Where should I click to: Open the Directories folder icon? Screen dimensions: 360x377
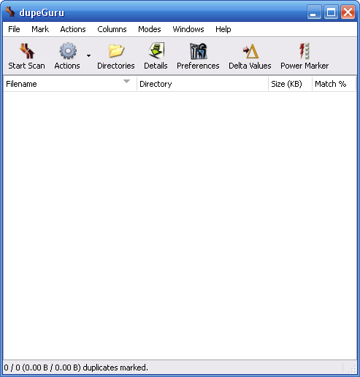[116, 51]
